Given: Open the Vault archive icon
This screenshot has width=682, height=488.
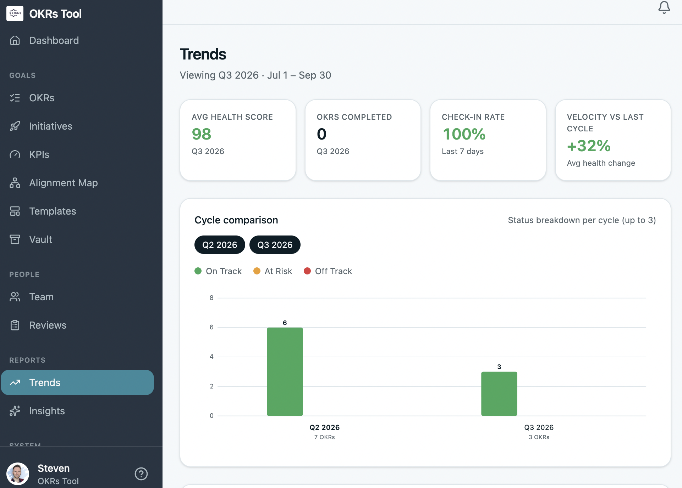Looking at the screenshot, I should coord(15,239).
